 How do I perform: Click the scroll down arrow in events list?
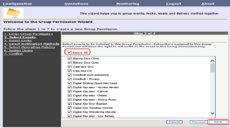pyautogui.click(x=212, y=113)
